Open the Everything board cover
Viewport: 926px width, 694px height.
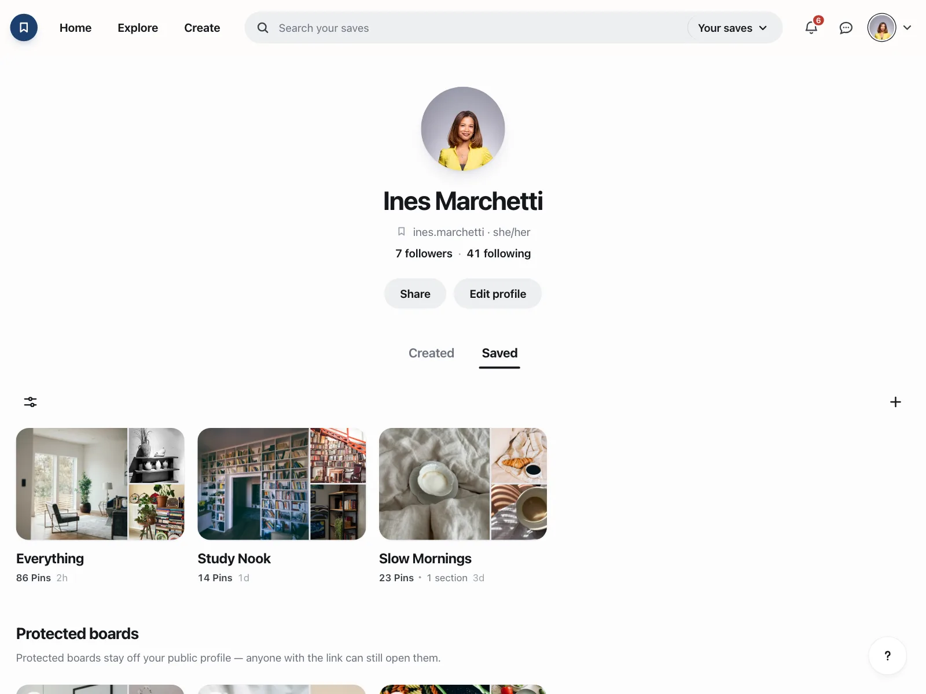[100, 484]
